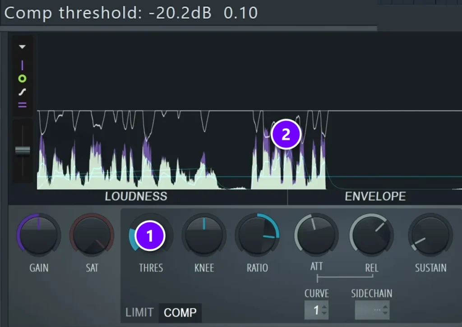Click the Comp threshold hint text
Viewport: 462px width, 327px height.
coord(131,13)
